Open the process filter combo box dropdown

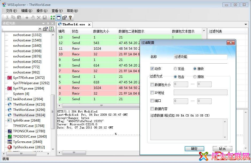[40, 29]
